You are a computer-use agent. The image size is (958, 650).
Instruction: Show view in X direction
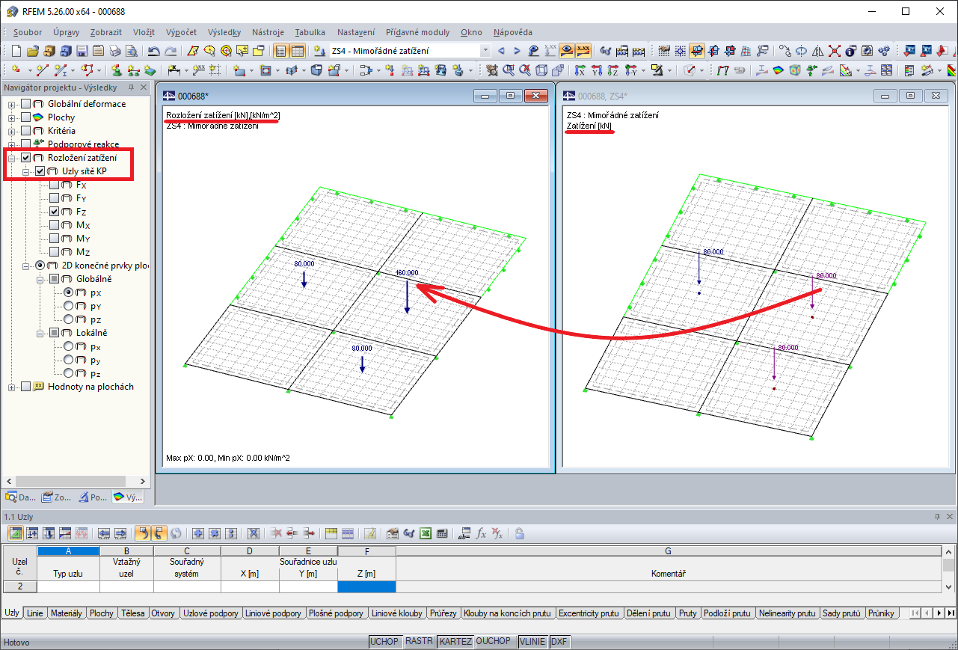580,70
